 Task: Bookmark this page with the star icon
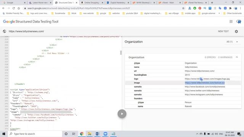(x=183, y=8)
